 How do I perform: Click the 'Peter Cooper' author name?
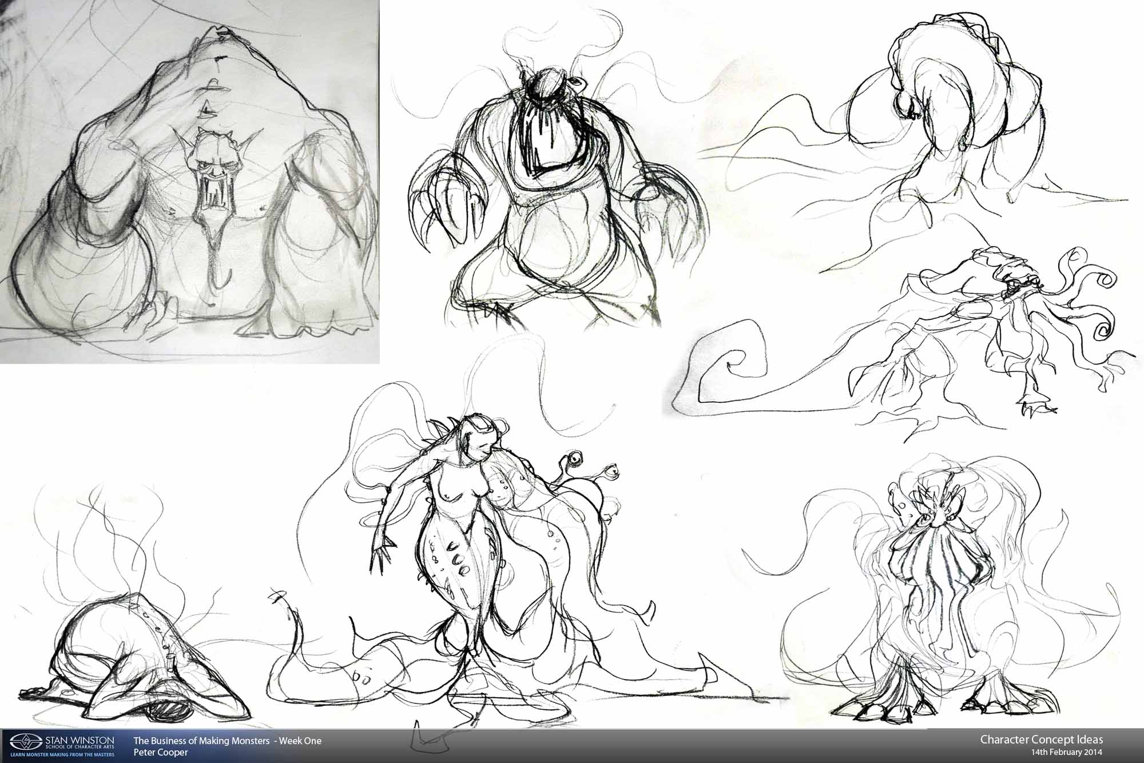click(161, 753)
